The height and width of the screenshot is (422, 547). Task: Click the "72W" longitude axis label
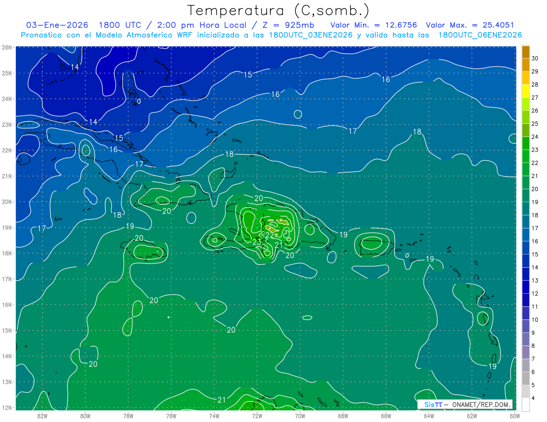257,415
